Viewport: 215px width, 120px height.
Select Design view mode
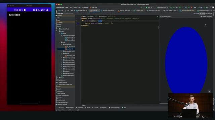(x=209, y=14)
